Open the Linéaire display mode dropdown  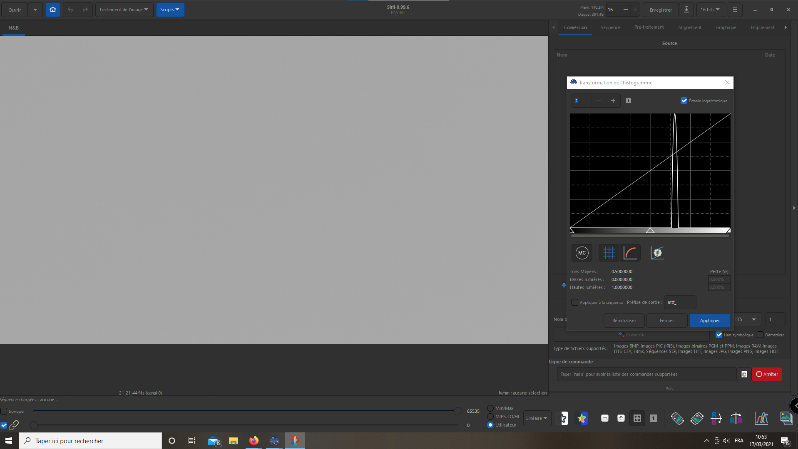point(537,418)
